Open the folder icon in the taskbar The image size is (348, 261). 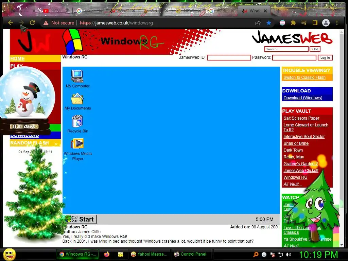[x=121, y=254]
